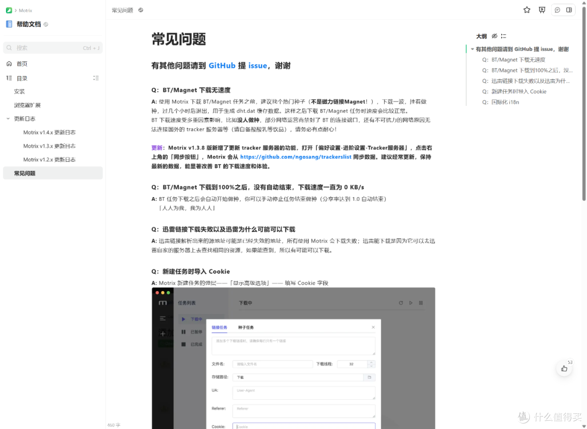This screenshot has height=429, width=587.
Task: Open the 目录 section
Action: click(22, 78)
